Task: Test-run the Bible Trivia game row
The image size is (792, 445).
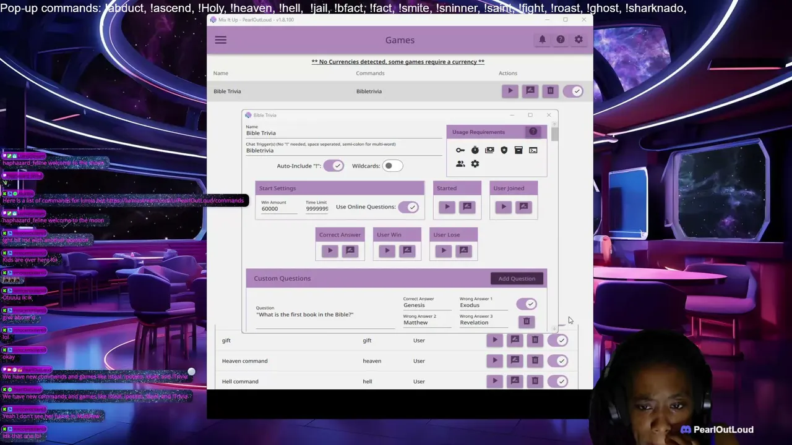Action: [x=510, y=91]
